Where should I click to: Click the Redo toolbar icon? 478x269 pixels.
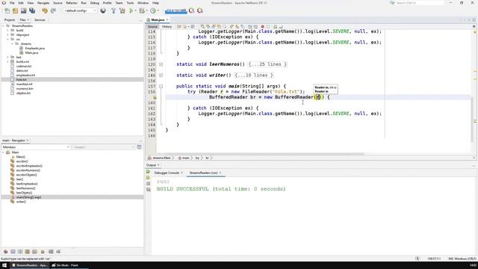click(x=53, y=10)
